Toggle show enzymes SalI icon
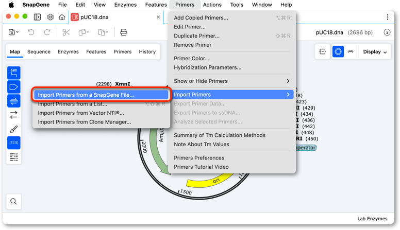The width and height of the screenshot is (400, 230). 14,73
